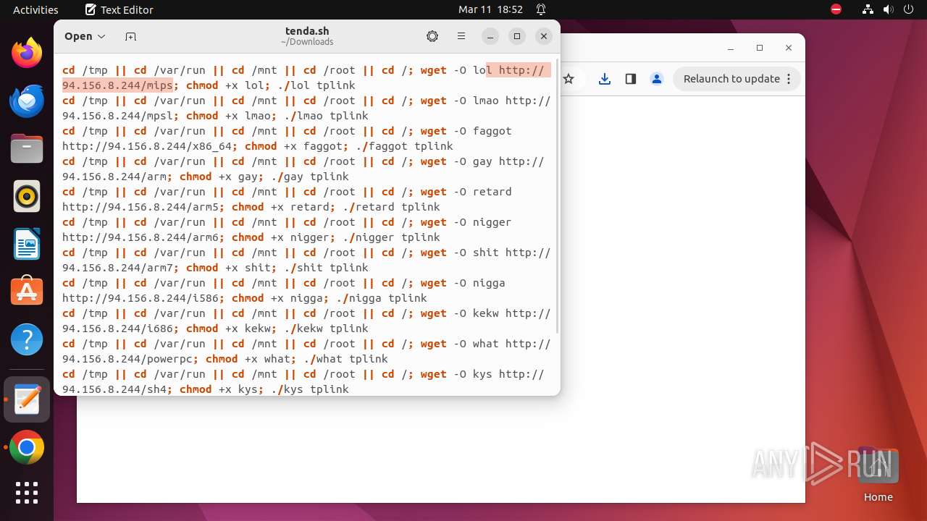
Task: Open Chrome downloads icon
Action: (605, 79)
